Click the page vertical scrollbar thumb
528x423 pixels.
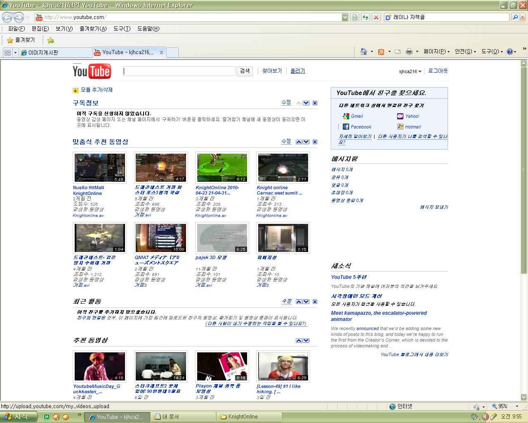(x=523, y=170)
